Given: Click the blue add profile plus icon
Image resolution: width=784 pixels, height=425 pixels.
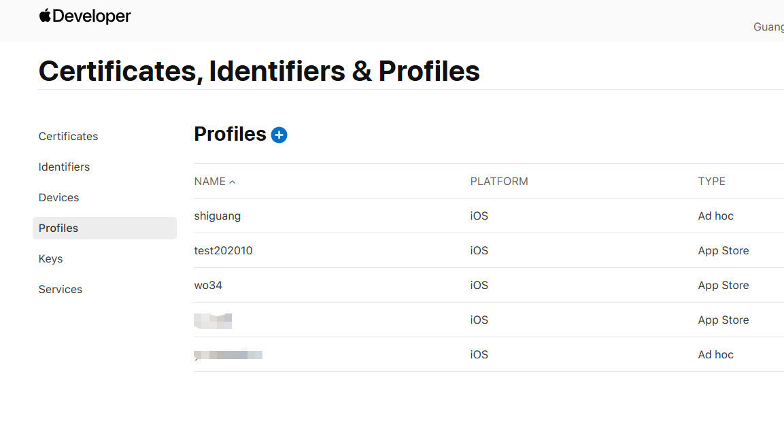Looking at the screenshot, I should (x=279, y=135).
